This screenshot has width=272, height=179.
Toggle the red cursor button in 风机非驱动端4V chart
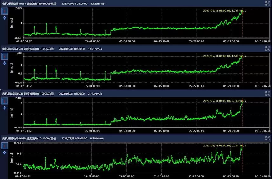pyautogui.click(x=4, y=146)
